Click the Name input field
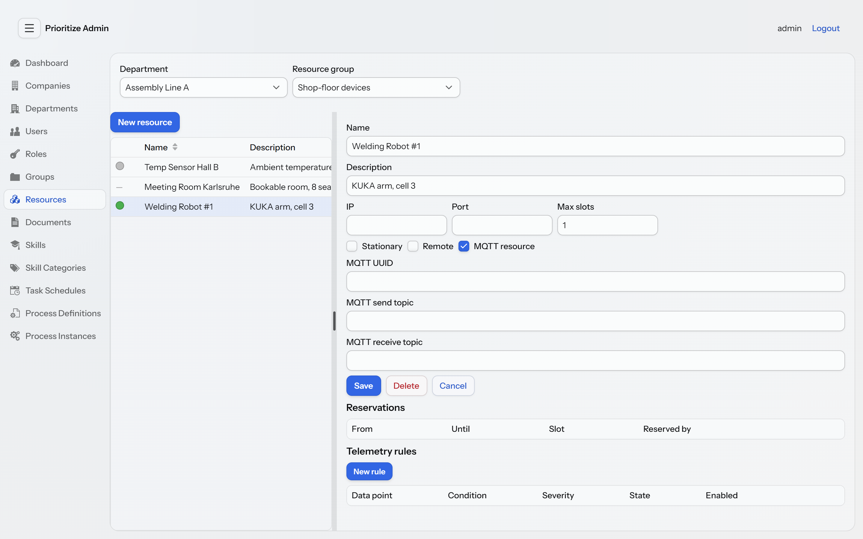Screen dimensions: 863x539 point(595,146)
